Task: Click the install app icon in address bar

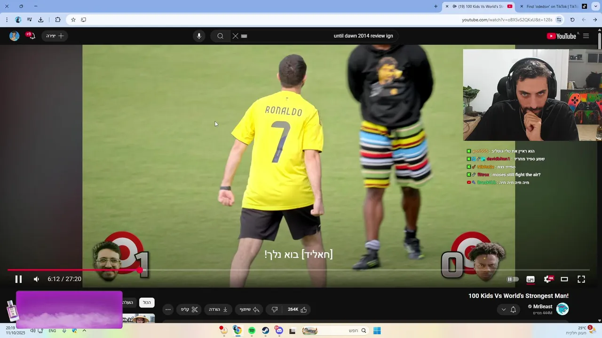Action: [83, 20]
